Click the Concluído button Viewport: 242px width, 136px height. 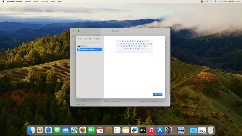coord(157,94)
